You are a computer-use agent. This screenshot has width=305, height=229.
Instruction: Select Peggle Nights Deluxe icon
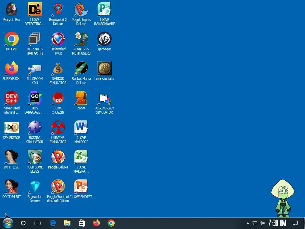(81, 9)
